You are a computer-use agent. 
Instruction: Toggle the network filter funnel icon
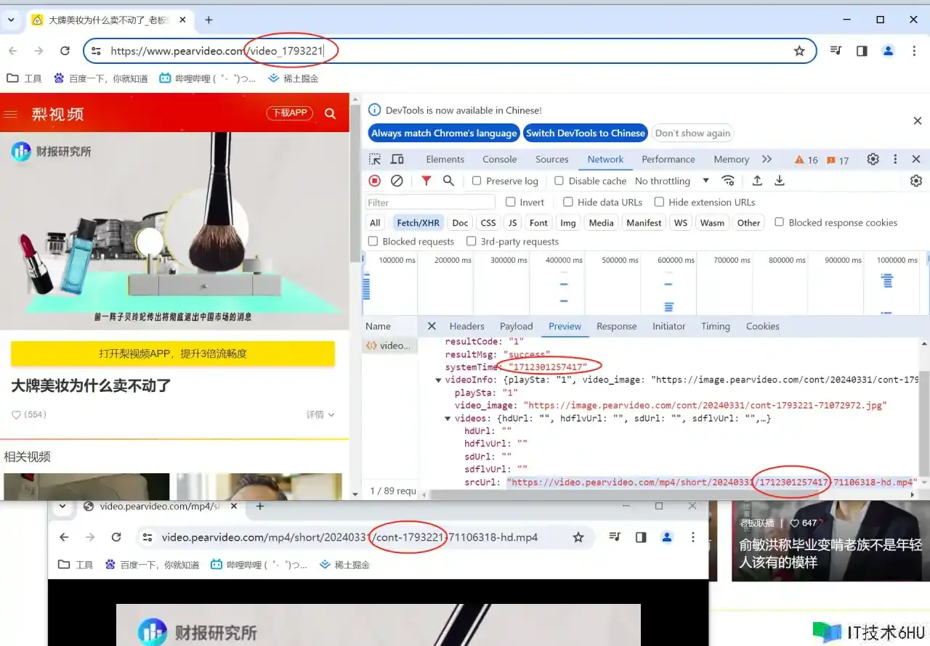[426, 181]
